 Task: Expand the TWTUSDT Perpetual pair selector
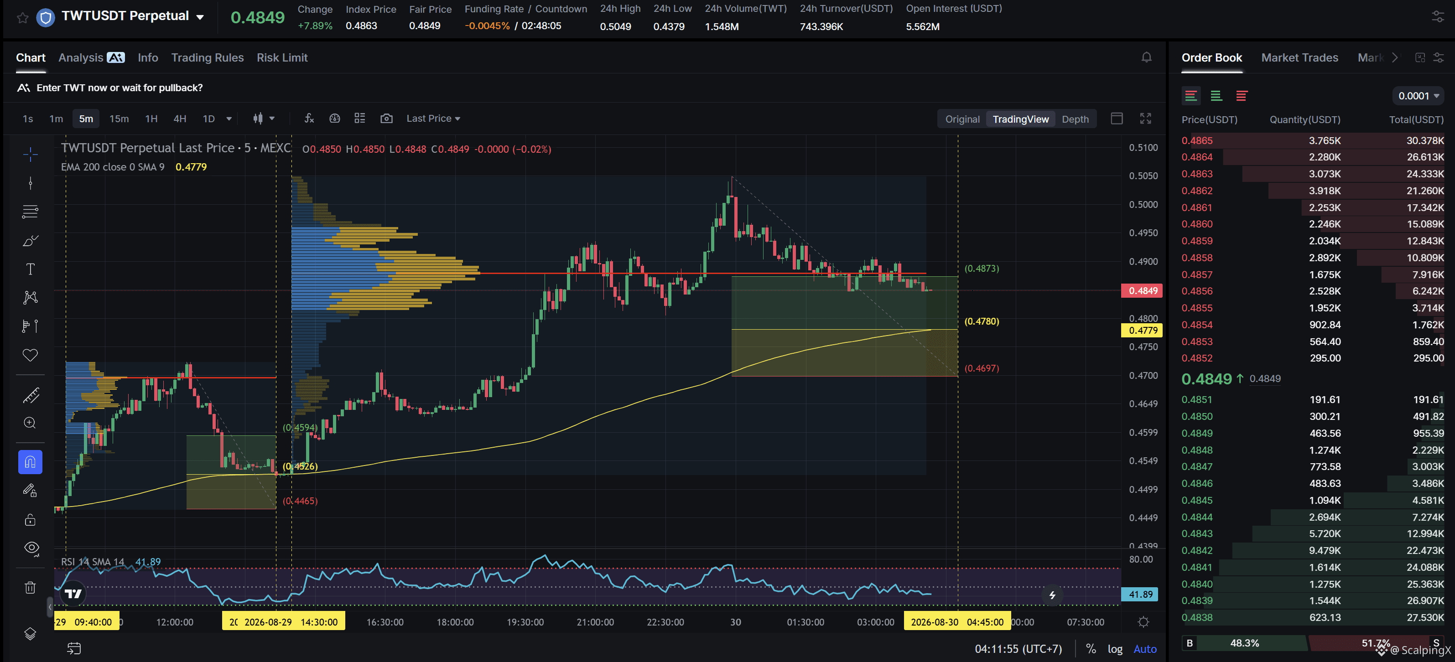[200, 17]
